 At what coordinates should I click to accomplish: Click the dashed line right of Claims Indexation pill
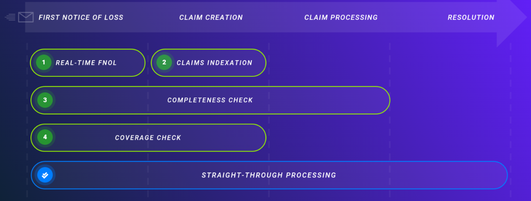coord(269,63)
